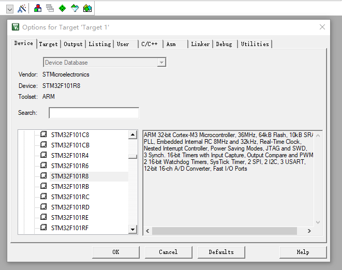342x270 pixels.
Task: Click chip icon next to STM32F101RF
Action: pos(43,227)
